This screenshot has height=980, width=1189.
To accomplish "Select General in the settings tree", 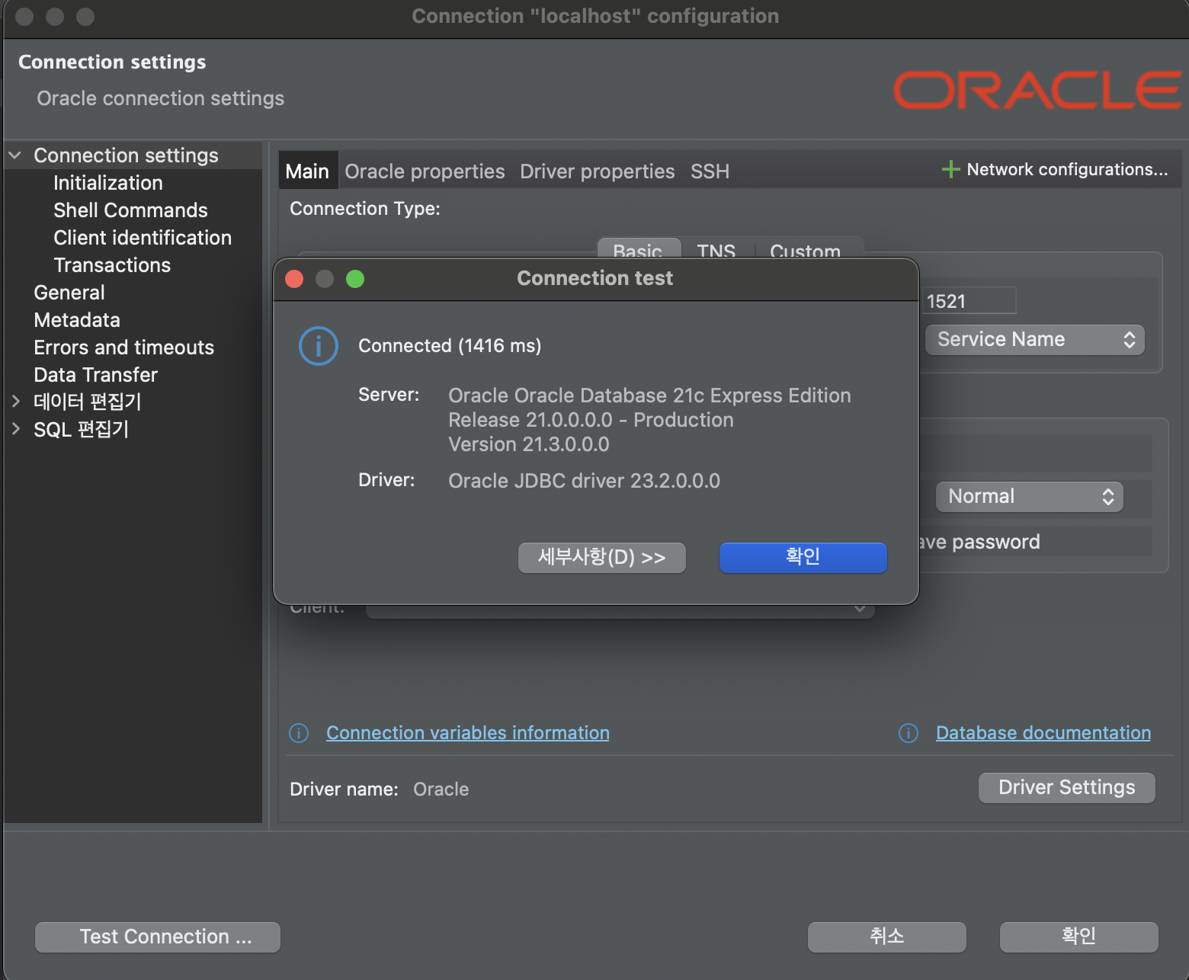I will click(x=69, y=293).
